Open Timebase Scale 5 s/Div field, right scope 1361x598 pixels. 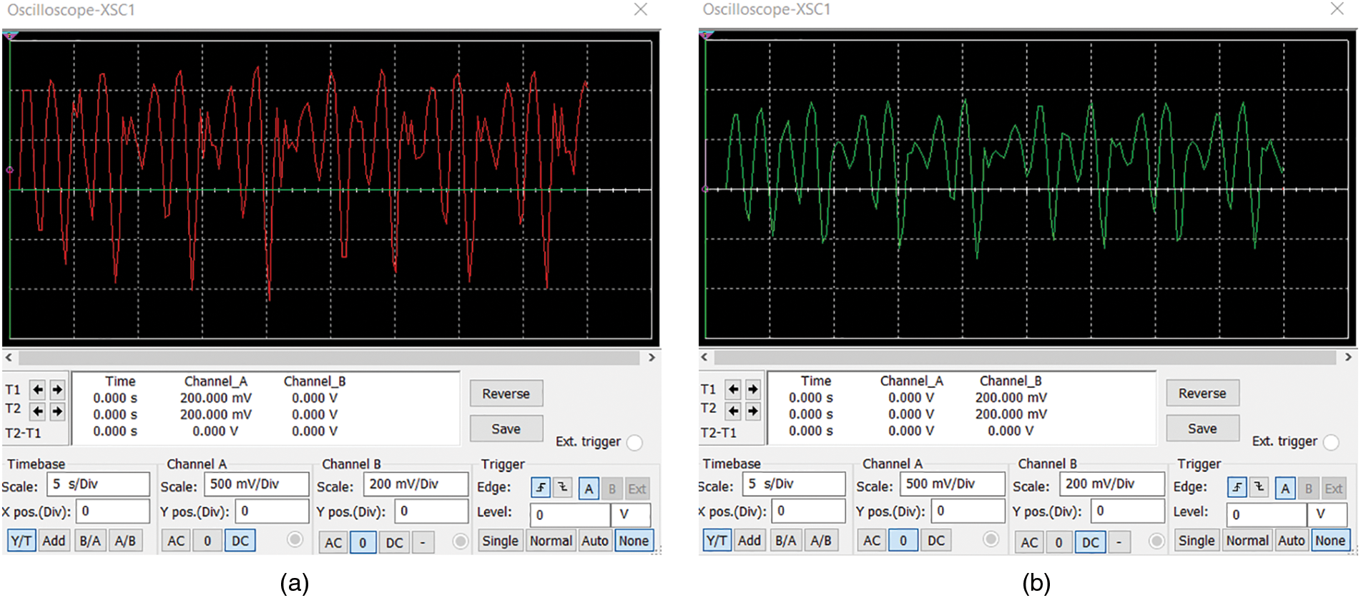[x=794, y=484]
